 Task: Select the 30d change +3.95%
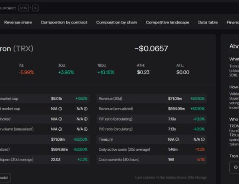[x=66, y=72]
